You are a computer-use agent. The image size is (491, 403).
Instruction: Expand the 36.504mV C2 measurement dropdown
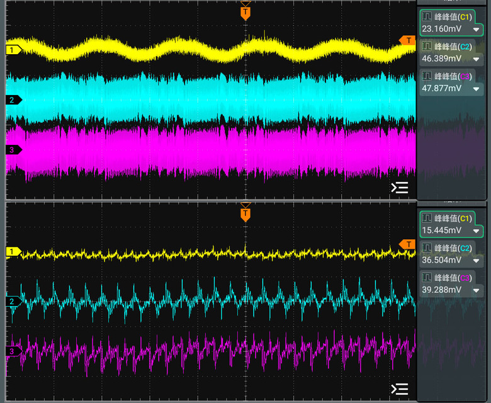pos(477,261)
